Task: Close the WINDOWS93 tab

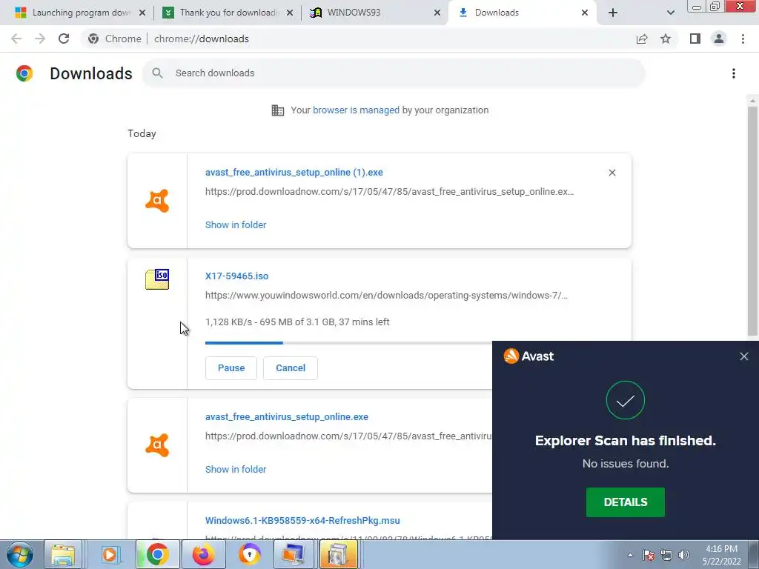Action: tap(437, 13)
